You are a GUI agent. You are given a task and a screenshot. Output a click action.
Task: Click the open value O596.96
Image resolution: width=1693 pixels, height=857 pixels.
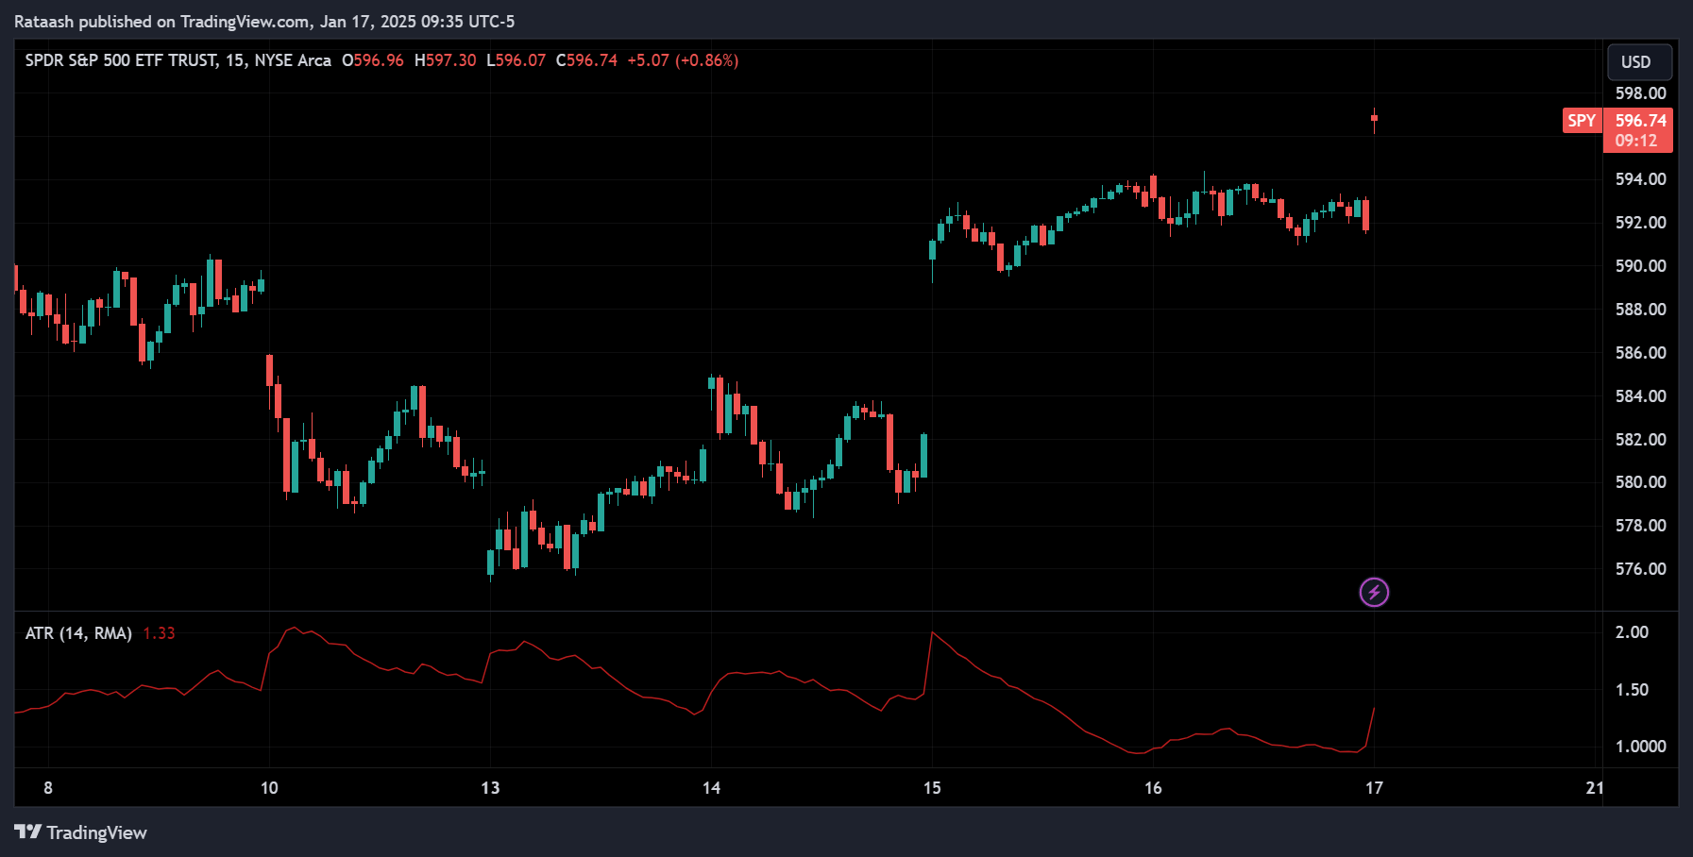click(x=373, y=60)
